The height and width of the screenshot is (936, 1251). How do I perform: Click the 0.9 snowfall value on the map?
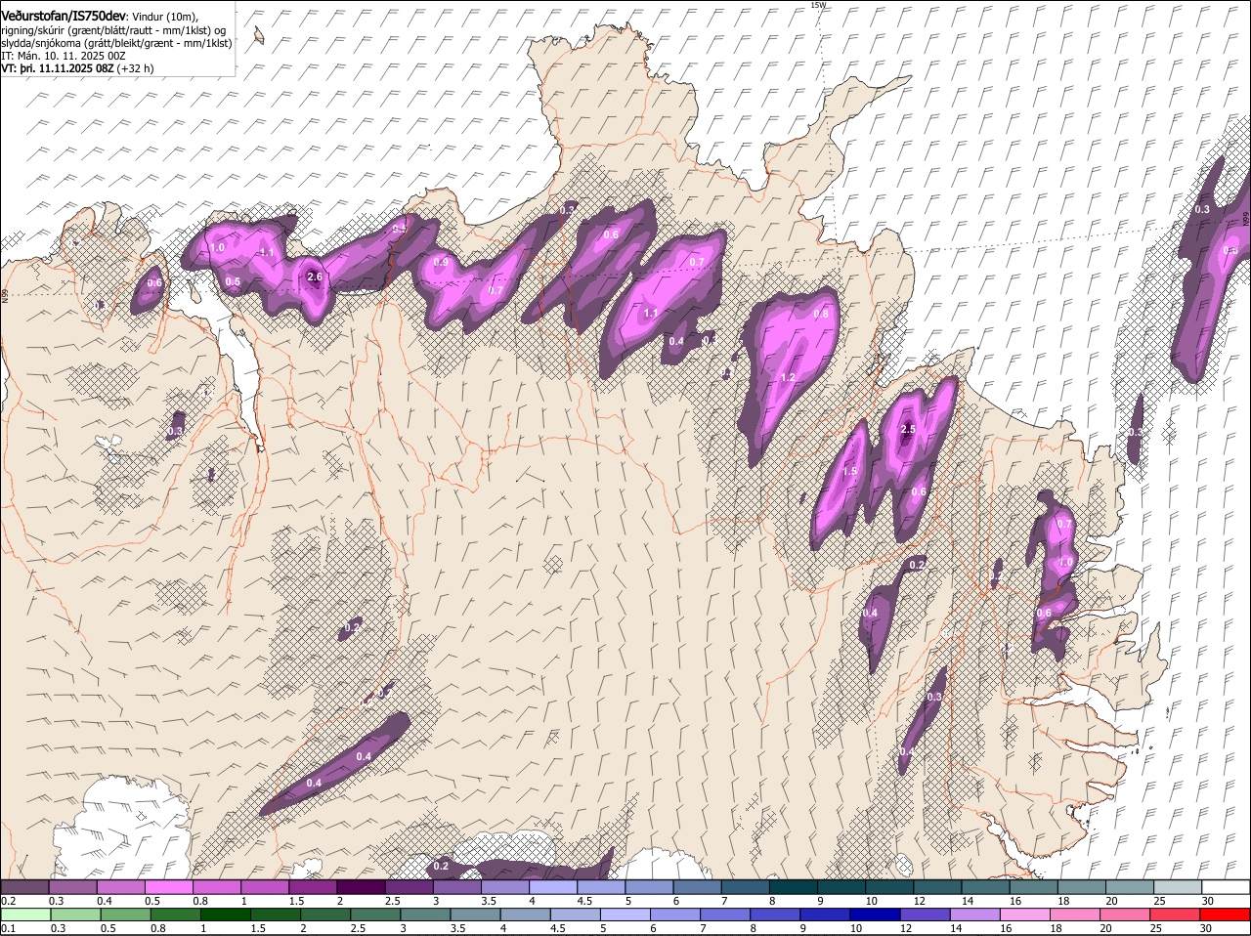click(x=441, y=262)
